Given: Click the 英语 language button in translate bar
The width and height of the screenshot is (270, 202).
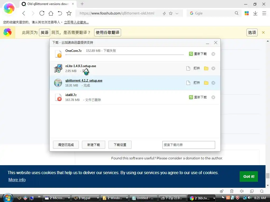Looking at the screenshot, I should coord(45,32).
